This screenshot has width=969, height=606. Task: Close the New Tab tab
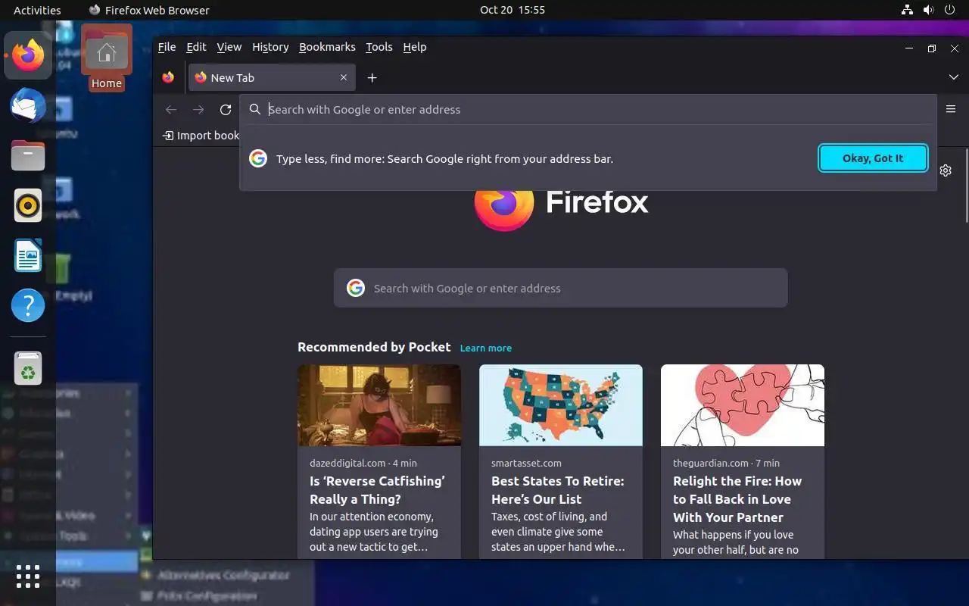(x=344, y=77)
